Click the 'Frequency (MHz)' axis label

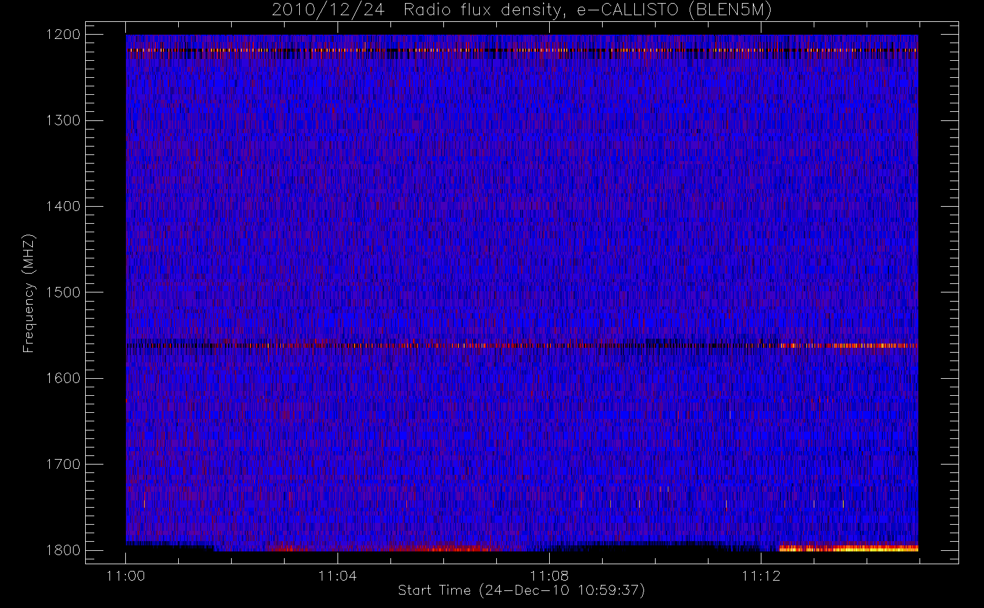tap(28, 294)
